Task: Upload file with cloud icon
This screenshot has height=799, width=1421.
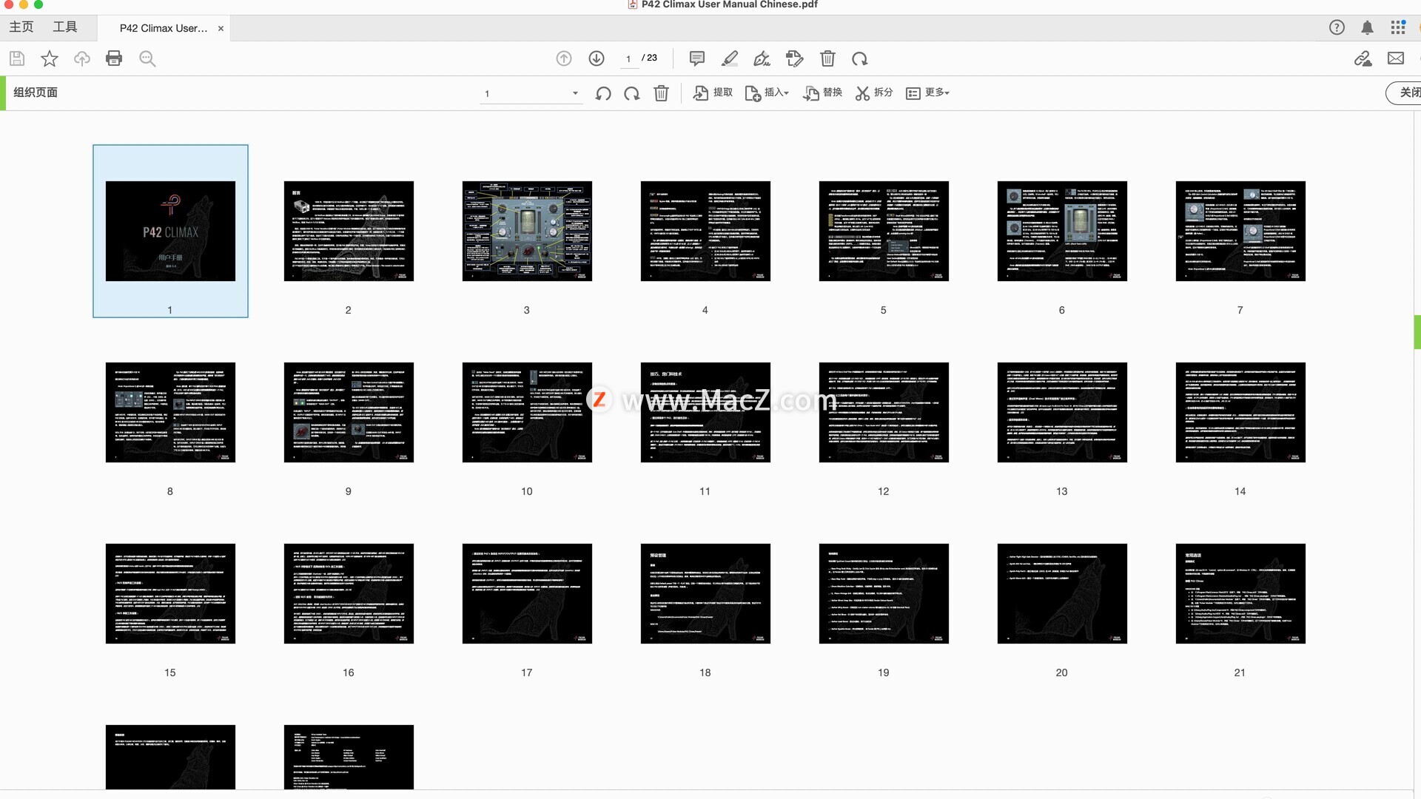Action: click(82, 58)
